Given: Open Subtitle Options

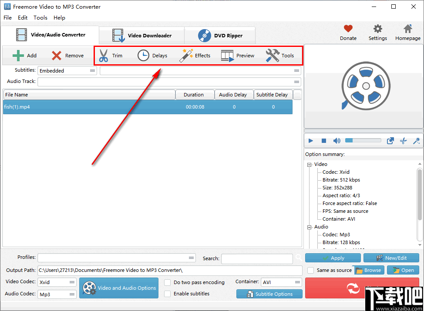Looking at the screenshot, I should [269, 294].
